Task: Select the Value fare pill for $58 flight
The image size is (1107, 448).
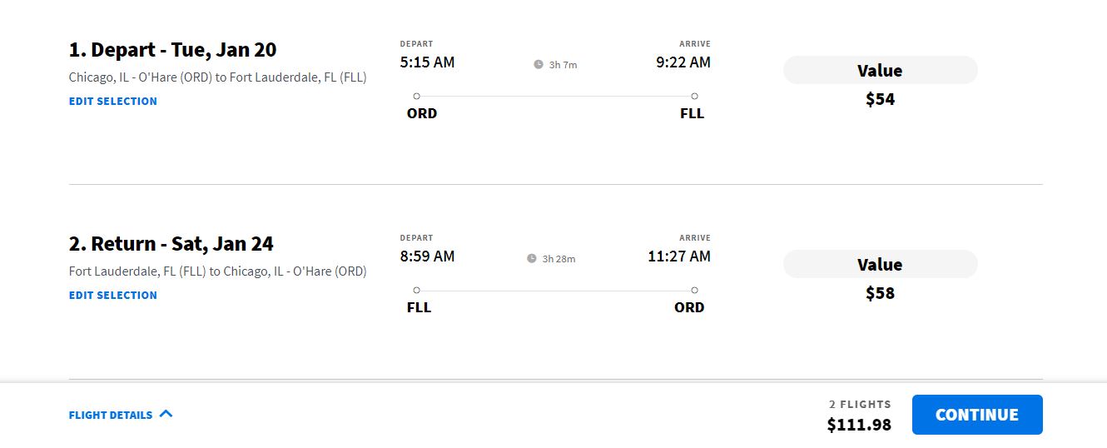Action: coord(880,265)
